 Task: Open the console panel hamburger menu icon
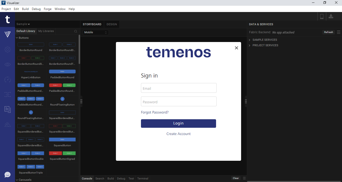[x=244, y=178]
